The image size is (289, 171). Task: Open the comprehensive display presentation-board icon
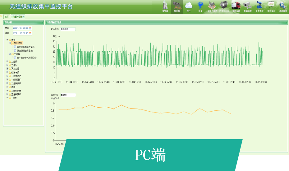[271, 6]
